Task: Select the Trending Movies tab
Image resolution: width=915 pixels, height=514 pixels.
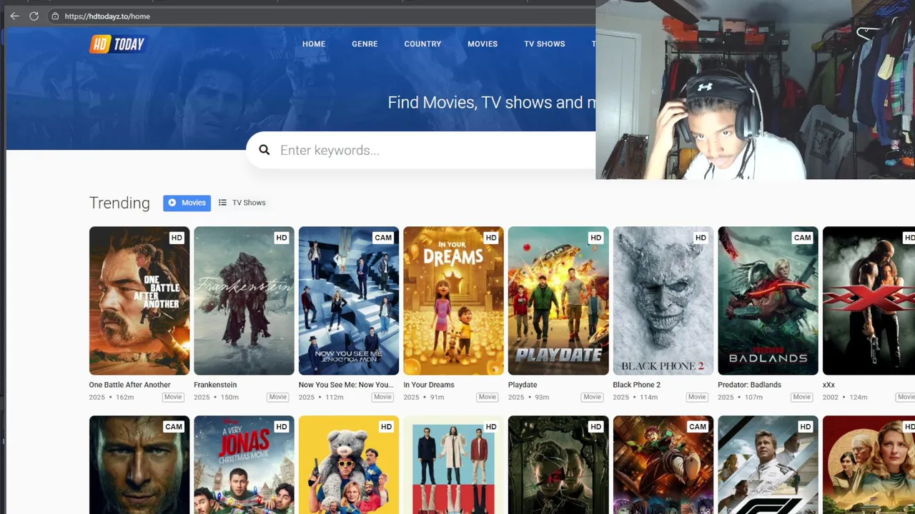Action: (x=187, y=203)
